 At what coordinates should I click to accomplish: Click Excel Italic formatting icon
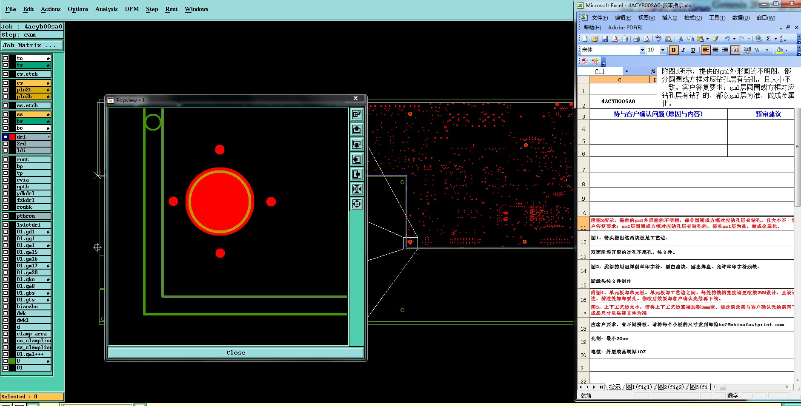[683, 50]
